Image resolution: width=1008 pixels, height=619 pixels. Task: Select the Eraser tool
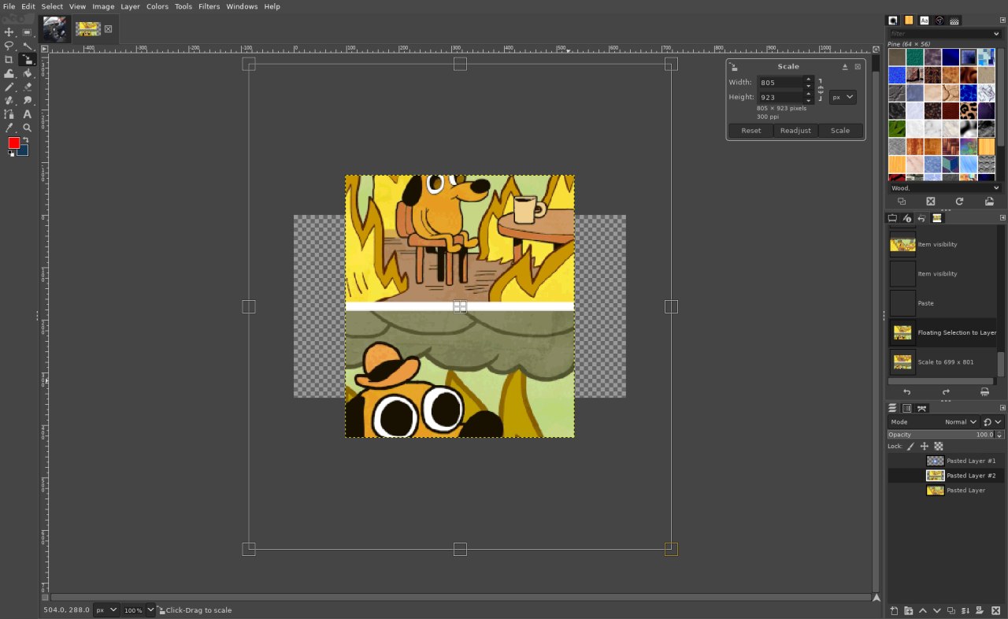27,87
